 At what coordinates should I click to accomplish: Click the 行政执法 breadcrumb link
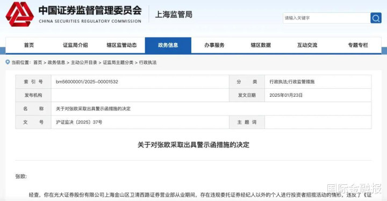(148, 62)
